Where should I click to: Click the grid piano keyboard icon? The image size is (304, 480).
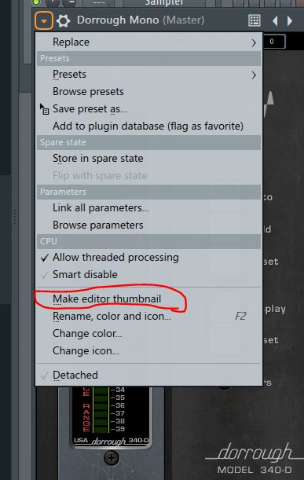[x=255, y=20]
